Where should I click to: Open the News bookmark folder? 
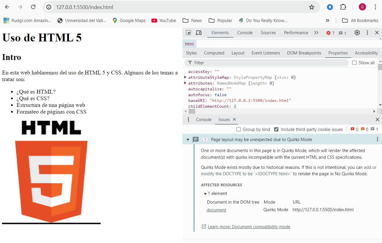coord(192,20)
